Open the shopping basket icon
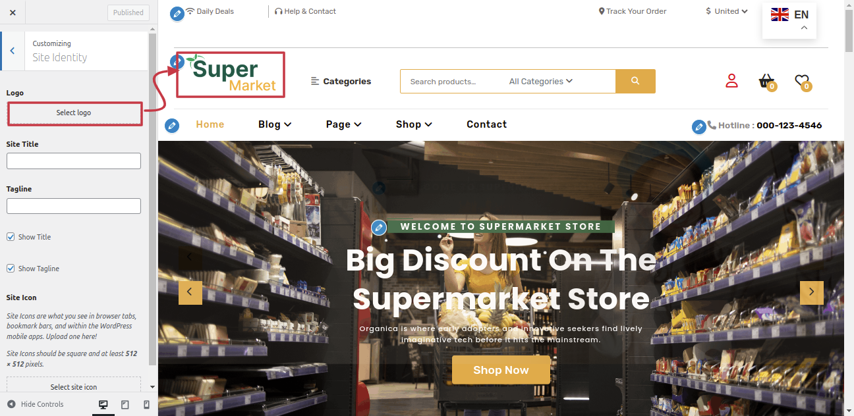854x416 pixels. click(766, 81)
